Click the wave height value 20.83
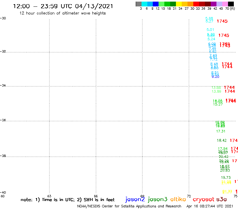Viewport: 238px width, 209px height. pos(225,170)
